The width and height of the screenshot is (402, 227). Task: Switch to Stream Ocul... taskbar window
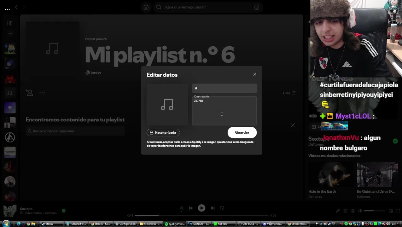[298, 224]
